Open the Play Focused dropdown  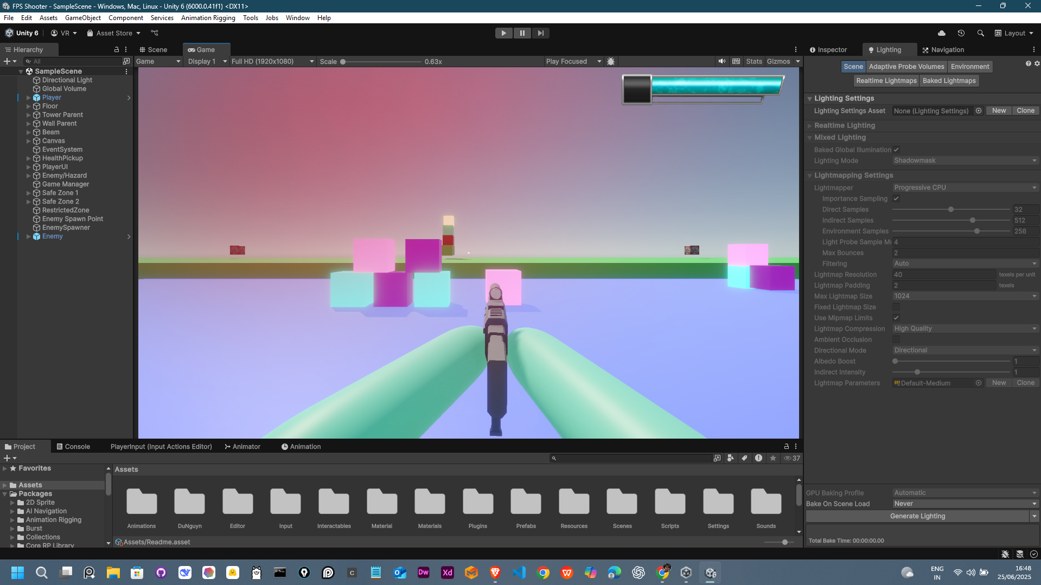tap(574, 61)
